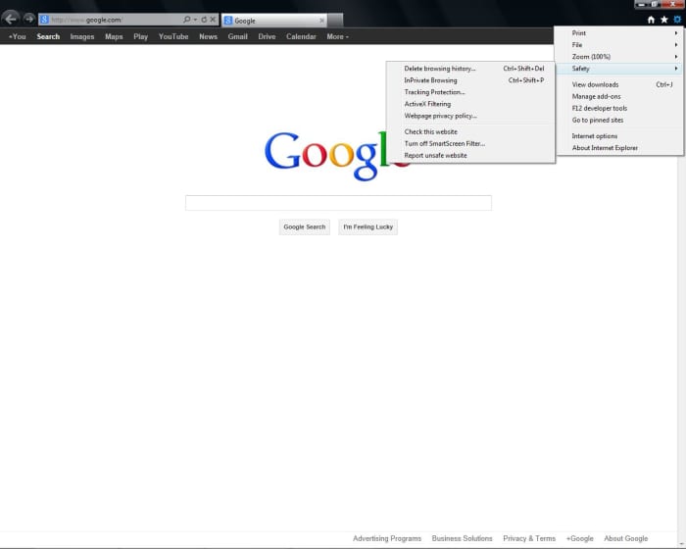Image resolution: width=686 pixels, height=549 pixels.
Task: Expand the Safety submenu
Action: tap(619, 69)
